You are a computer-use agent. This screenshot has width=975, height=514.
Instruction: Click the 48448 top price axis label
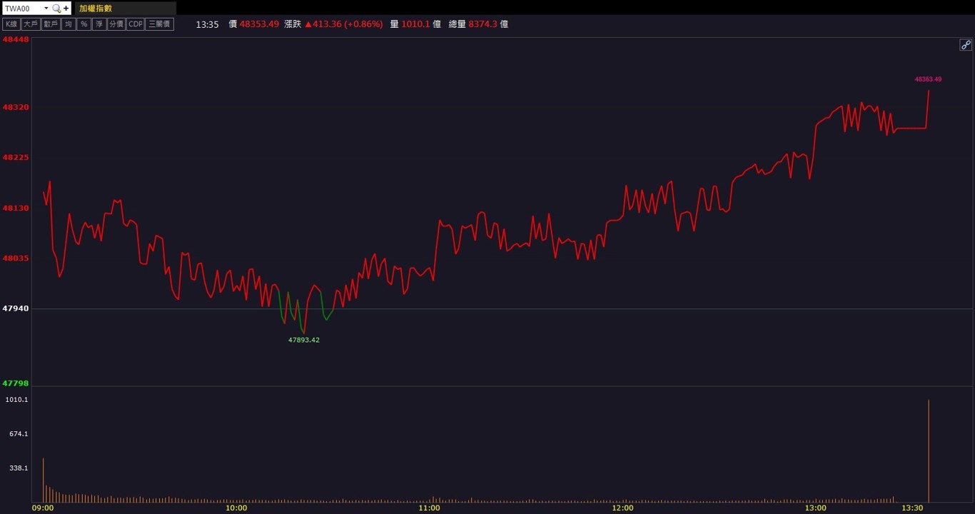point(16,40)
